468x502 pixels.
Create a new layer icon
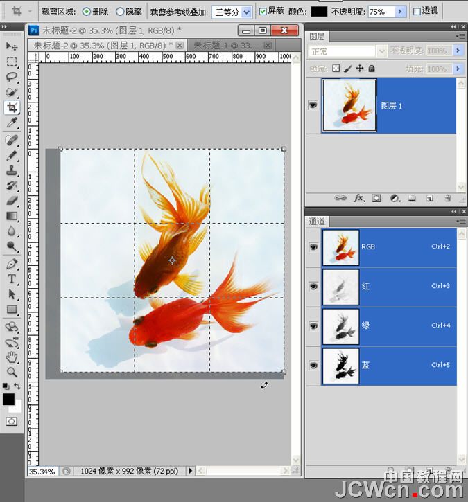[430, 198]
